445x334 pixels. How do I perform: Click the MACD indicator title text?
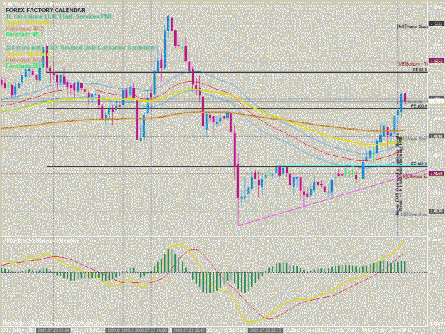click(x=41, y=241)
